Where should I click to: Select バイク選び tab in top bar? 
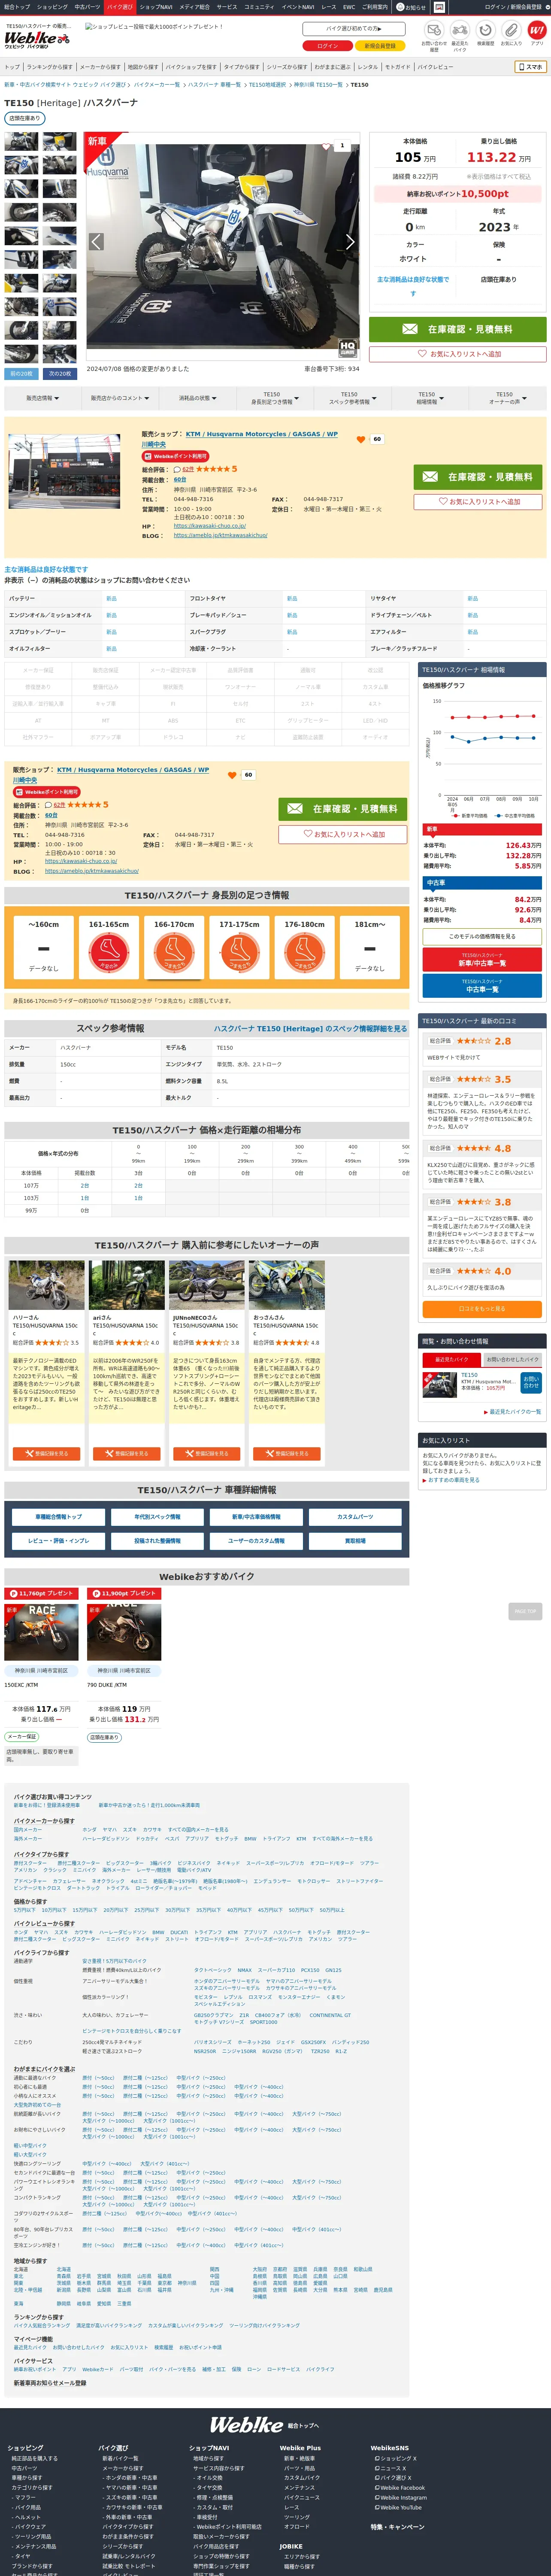[120, 6]
